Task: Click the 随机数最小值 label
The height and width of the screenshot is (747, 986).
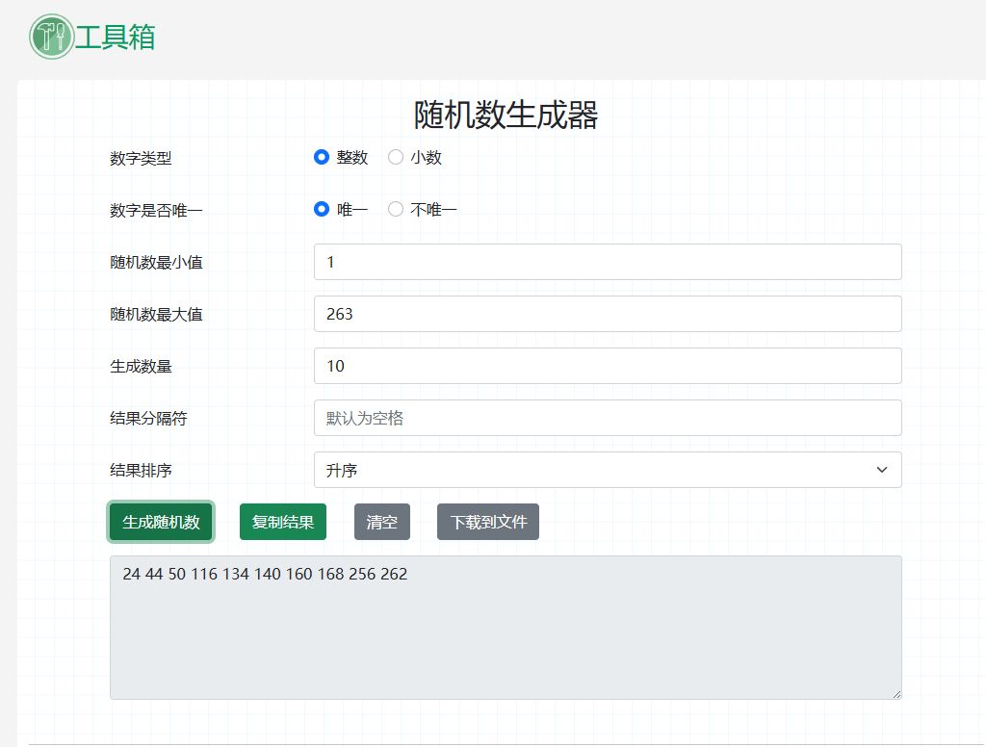Action: (156, 262)
